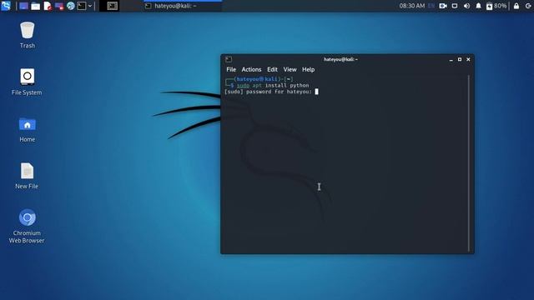This screenshot has height=300, width=534.
Task: Click the hateyou@kali prompt text
Action: (257, 79)
